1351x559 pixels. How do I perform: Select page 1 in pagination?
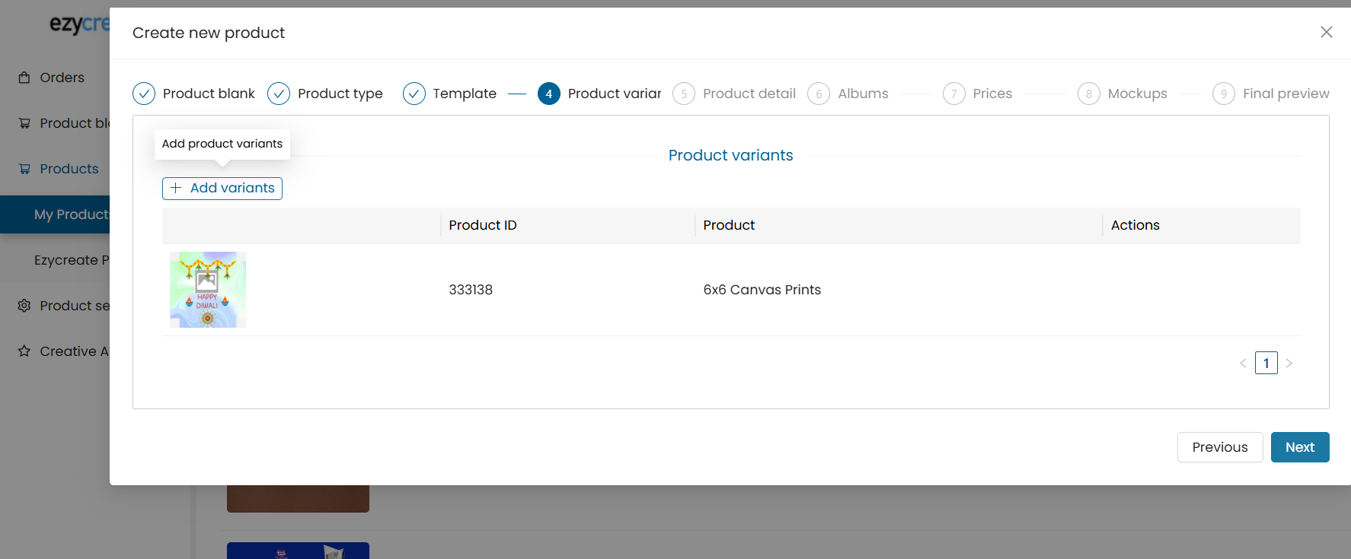[1266, 363]
